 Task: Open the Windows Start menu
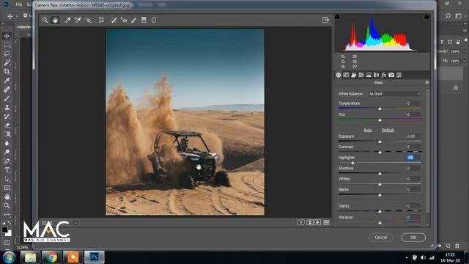tap(9, 257)
